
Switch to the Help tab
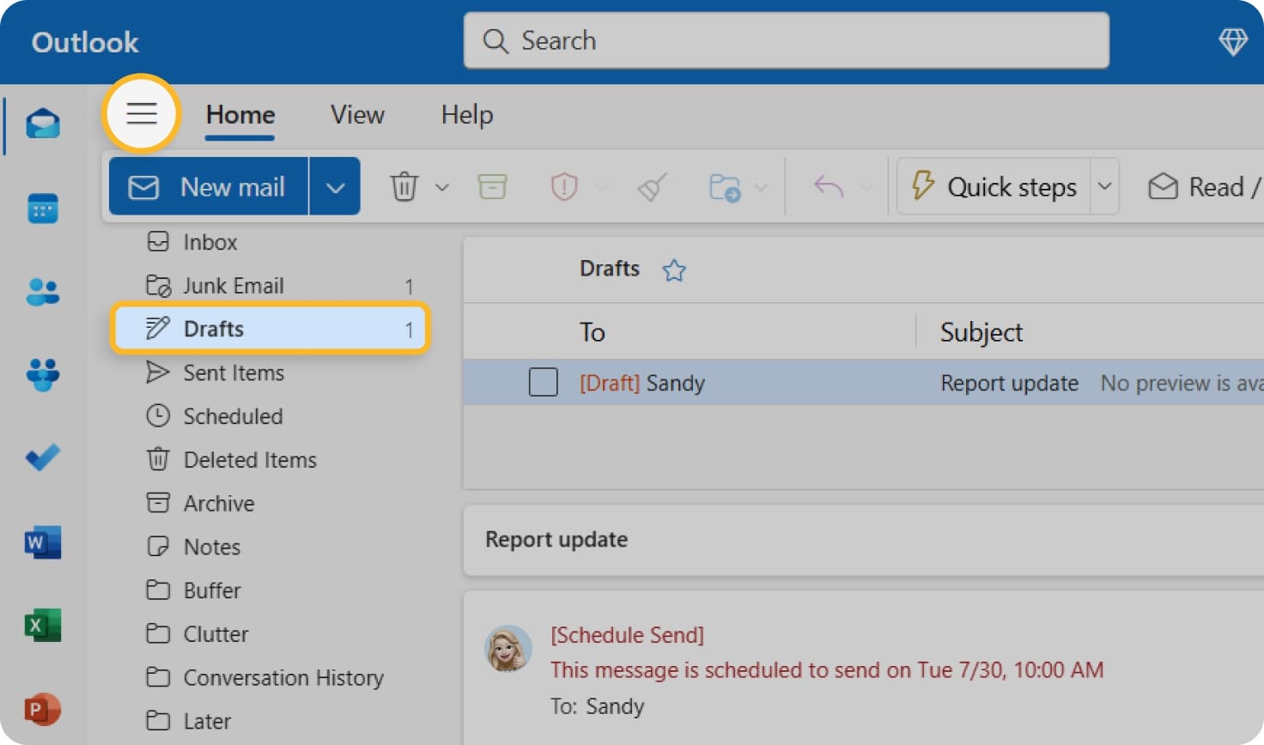[467, 115]
